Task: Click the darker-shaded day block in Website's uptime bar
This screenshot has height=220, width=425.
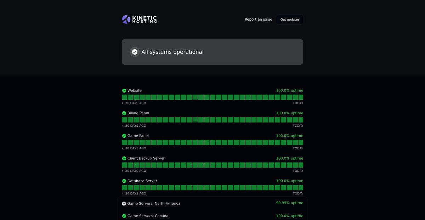Action: 195,97
